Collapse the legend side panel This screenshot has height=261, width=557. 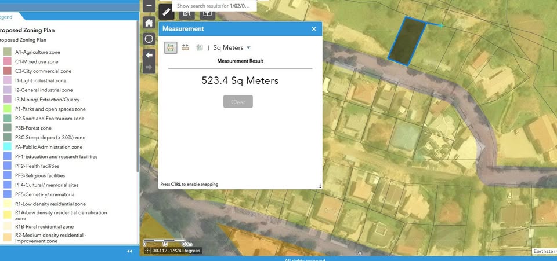pyautogui.click(x=129, y=251)
